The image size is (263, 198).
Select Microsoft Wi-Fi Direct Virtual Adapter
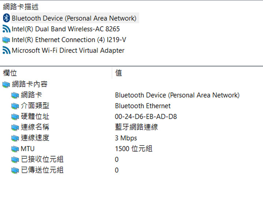[x=68, y=51]
